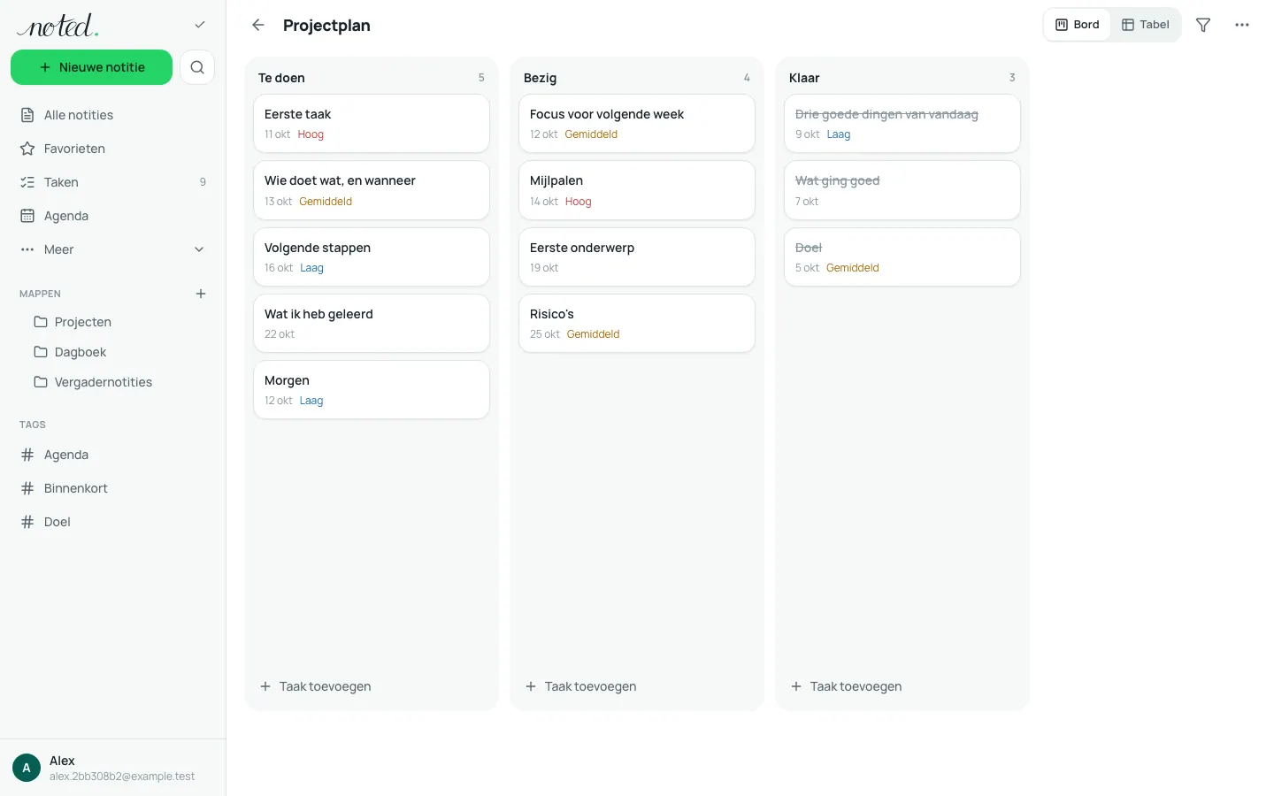This screenshot has width=1274, height=796.
Task: Open the three-dot more options menu
Action: (1242, 25)
